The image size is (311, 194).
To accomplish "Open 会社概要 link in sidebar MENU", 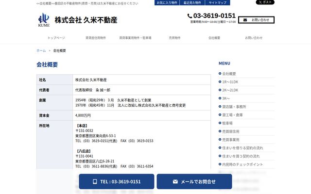I will click(x=229, y=74).
